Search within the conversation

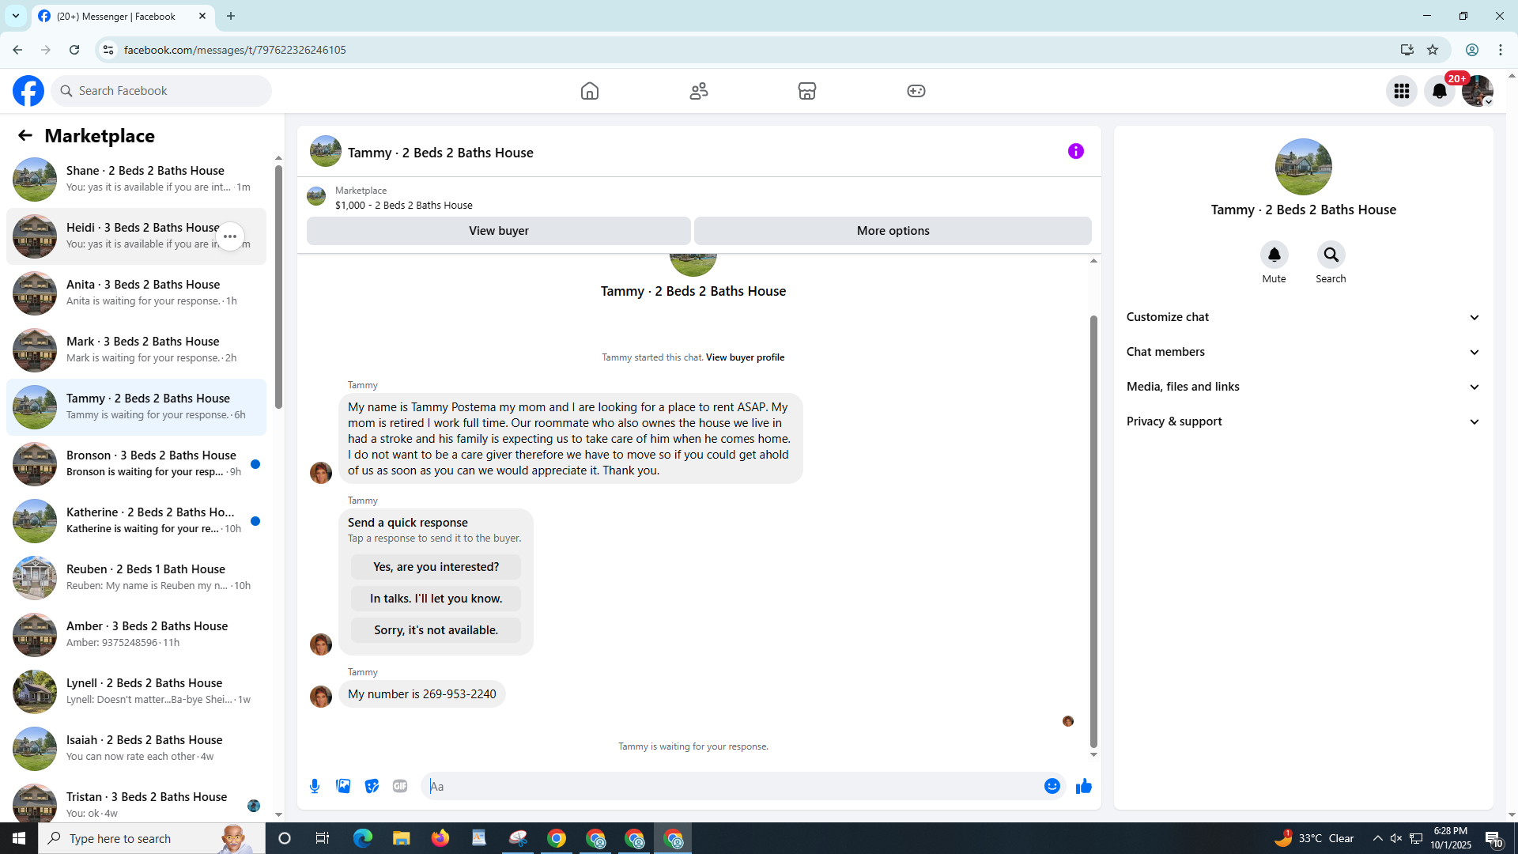tap(1331, 255)
